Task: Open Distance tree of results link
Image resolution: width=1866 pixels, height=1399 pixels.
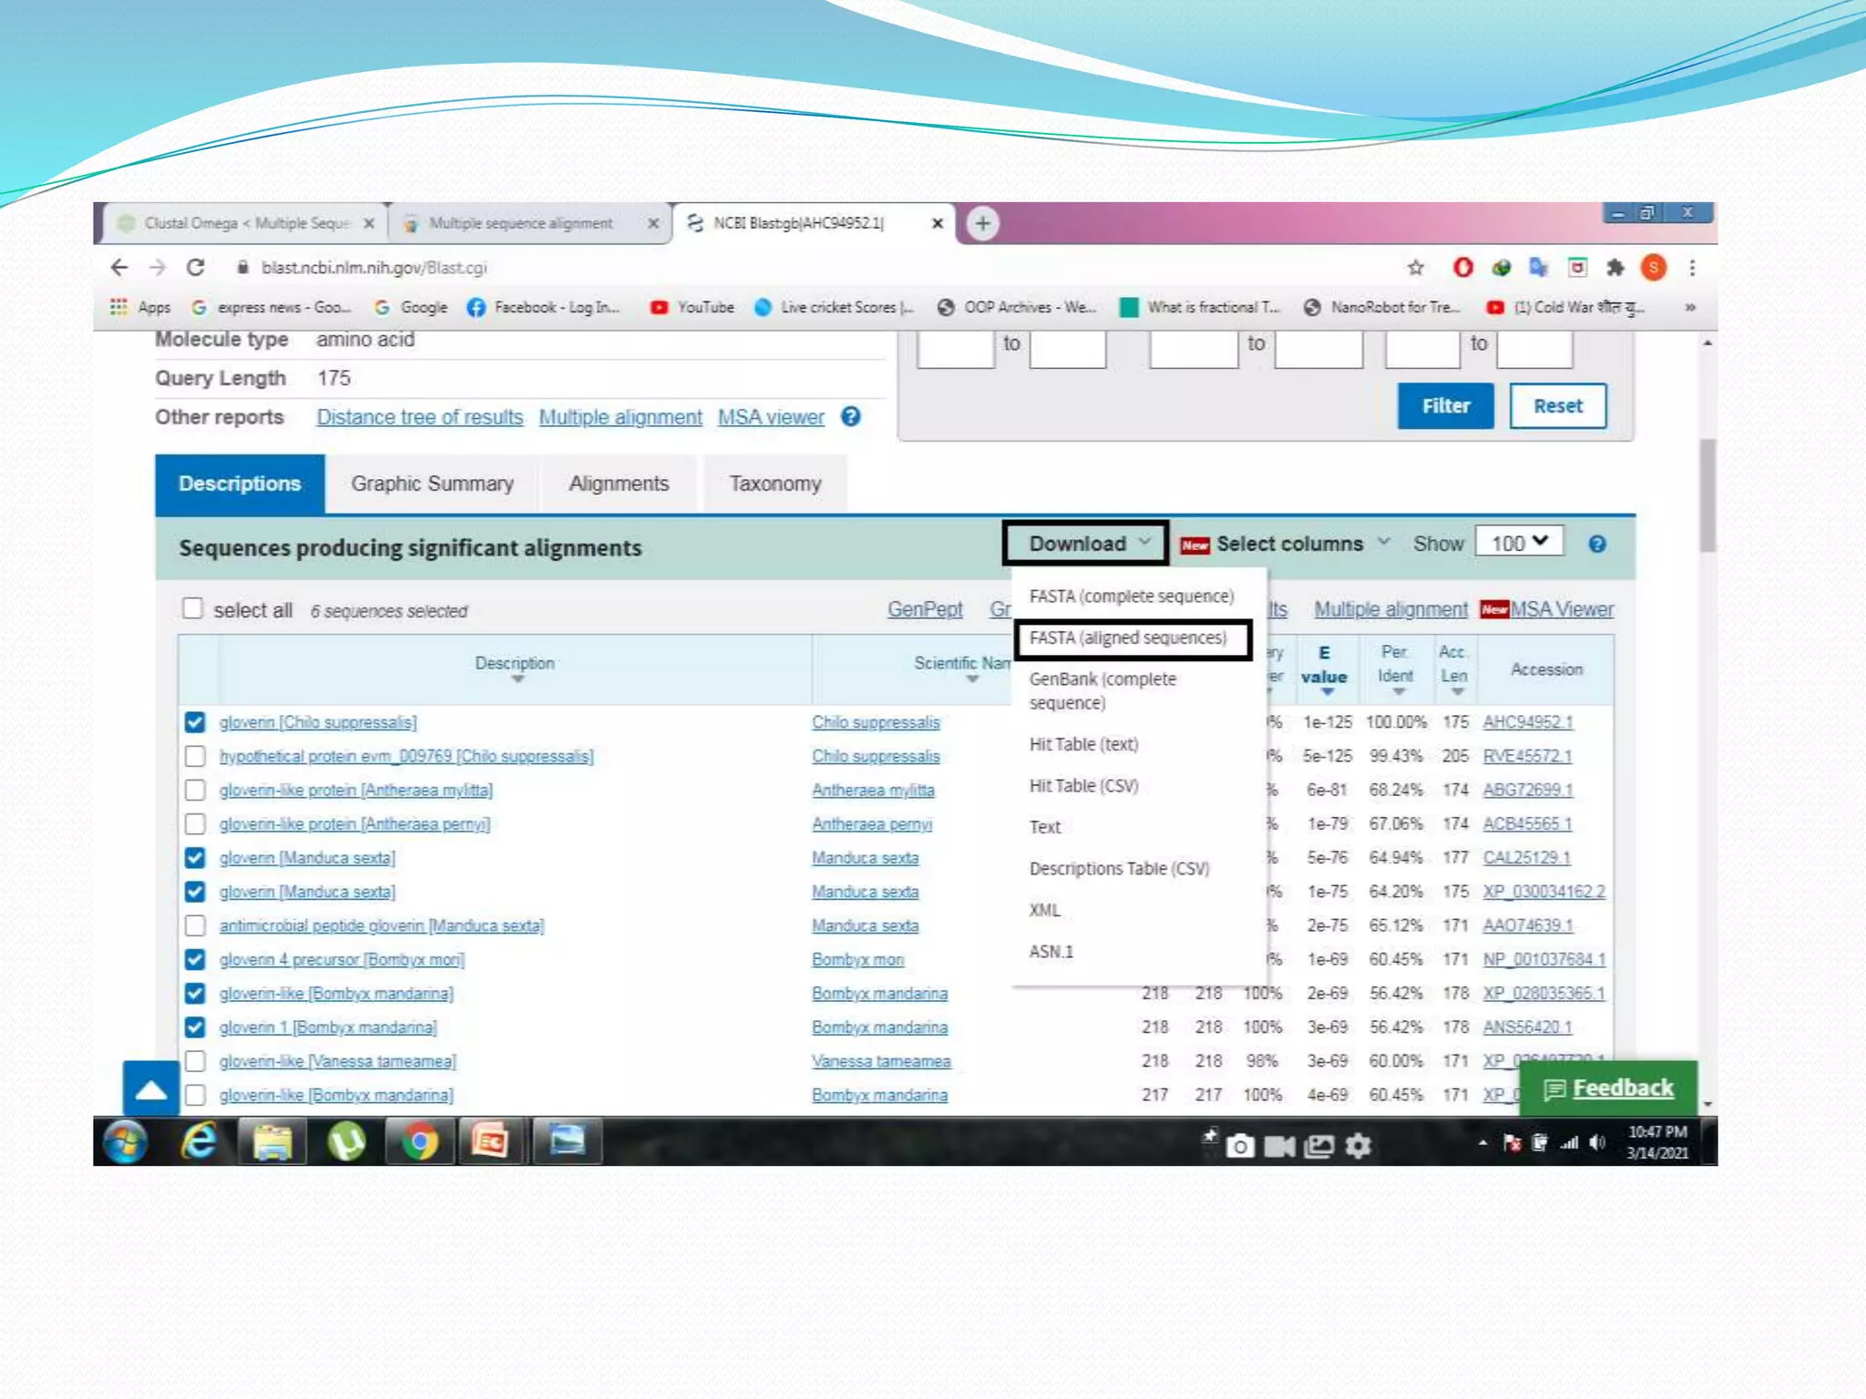Action: [x=419, y=417]
